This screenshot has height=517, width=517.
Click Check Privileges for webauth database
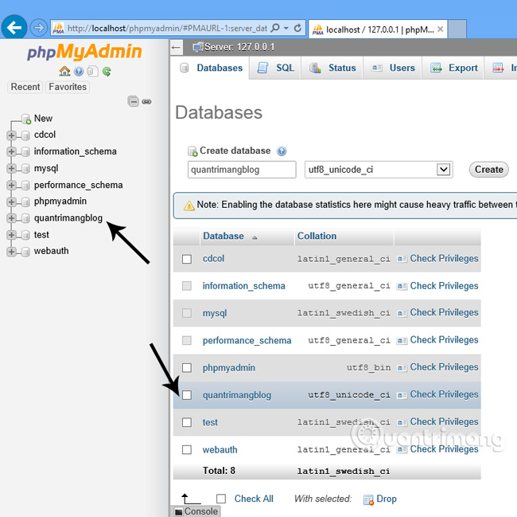click(444, 449)
